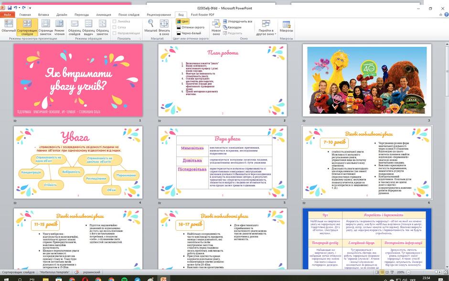The width and height of the screenshot is (449, 281).
Task: Select Black and White (Черно-белый) mode
Action: point(189,33)
